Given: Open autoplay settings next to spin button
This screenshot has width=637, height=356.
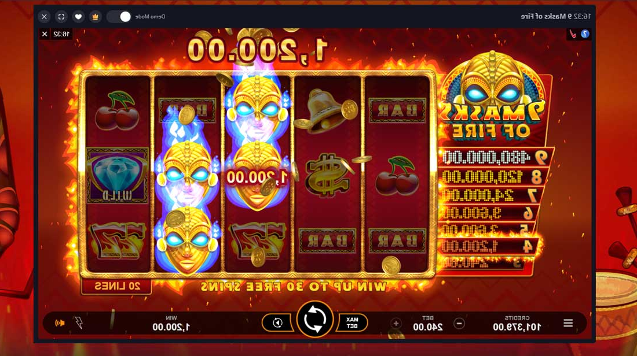Looking at the screenshot, I should pyautogui.click(x=277, y=322).
